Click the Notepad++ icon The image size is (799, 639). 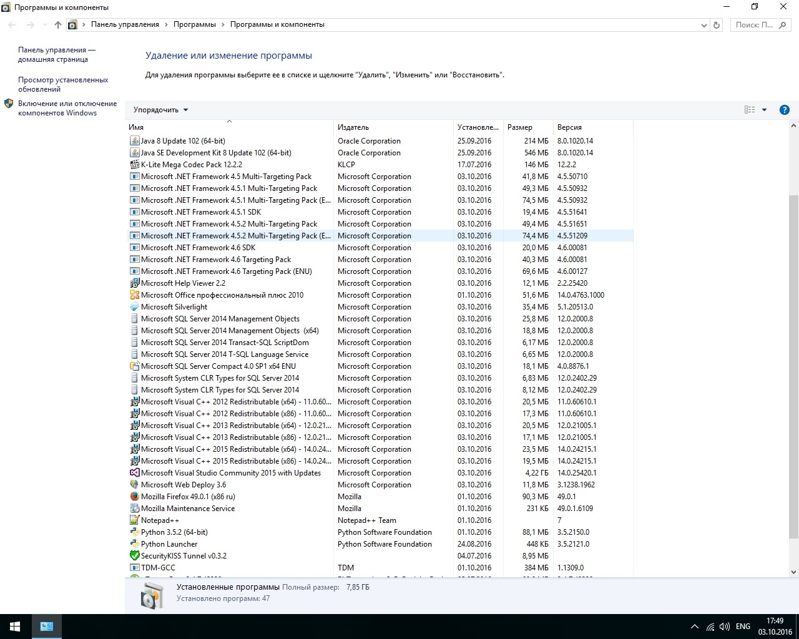pyautogui.click(x=134, y=520)
